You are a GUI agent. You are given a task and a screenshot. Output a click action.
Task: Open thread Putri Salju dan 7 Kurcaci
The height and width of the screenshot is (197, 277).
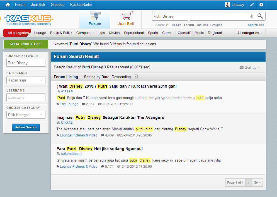[x=116, y=86]
